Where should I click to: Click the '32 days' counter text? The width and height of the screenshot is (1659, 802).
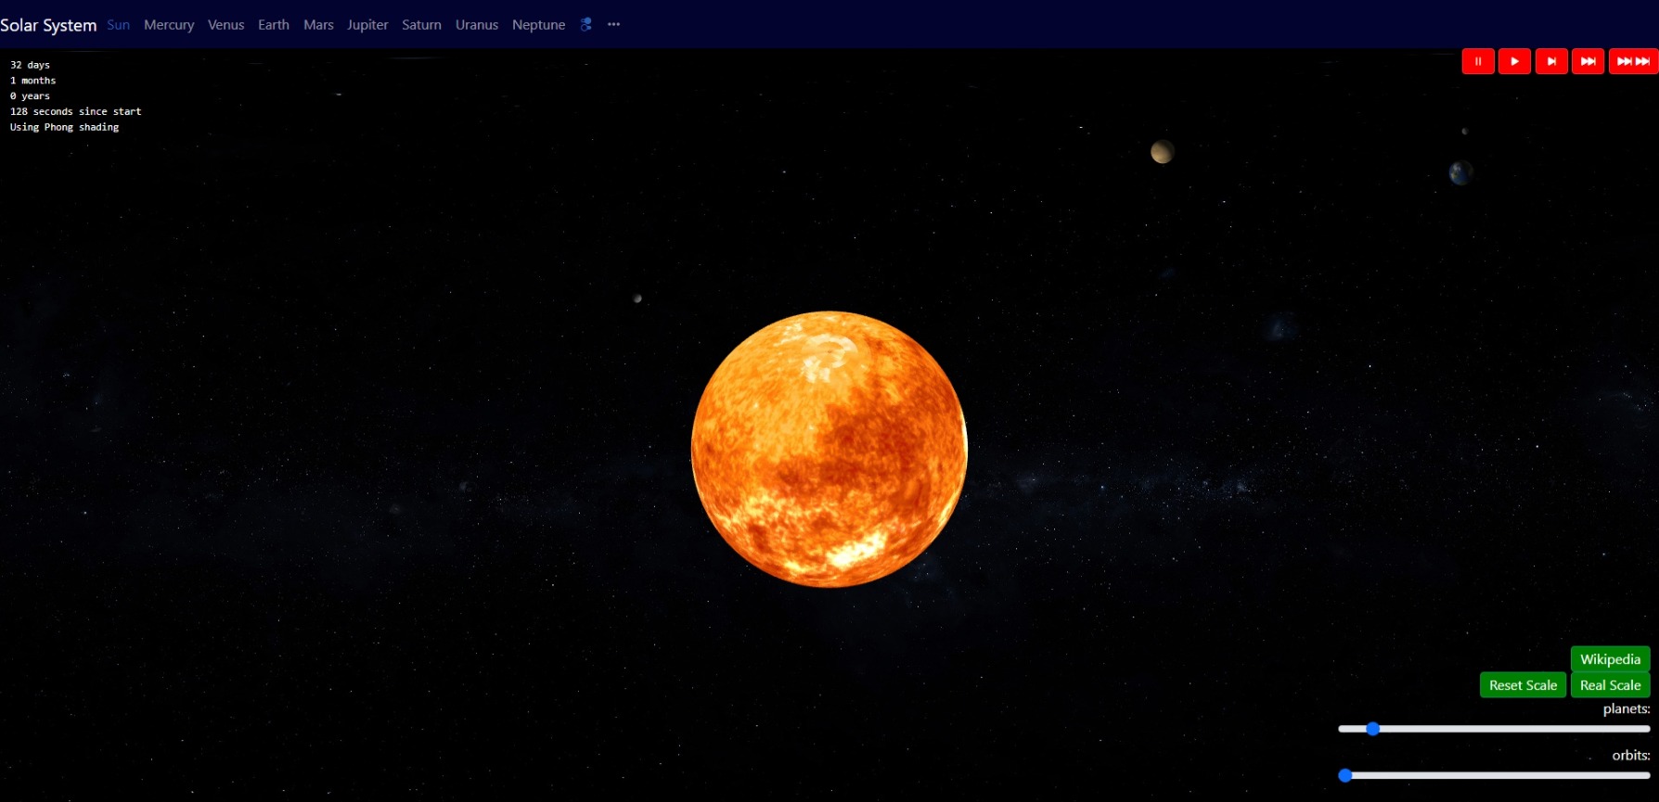[30, 65]
